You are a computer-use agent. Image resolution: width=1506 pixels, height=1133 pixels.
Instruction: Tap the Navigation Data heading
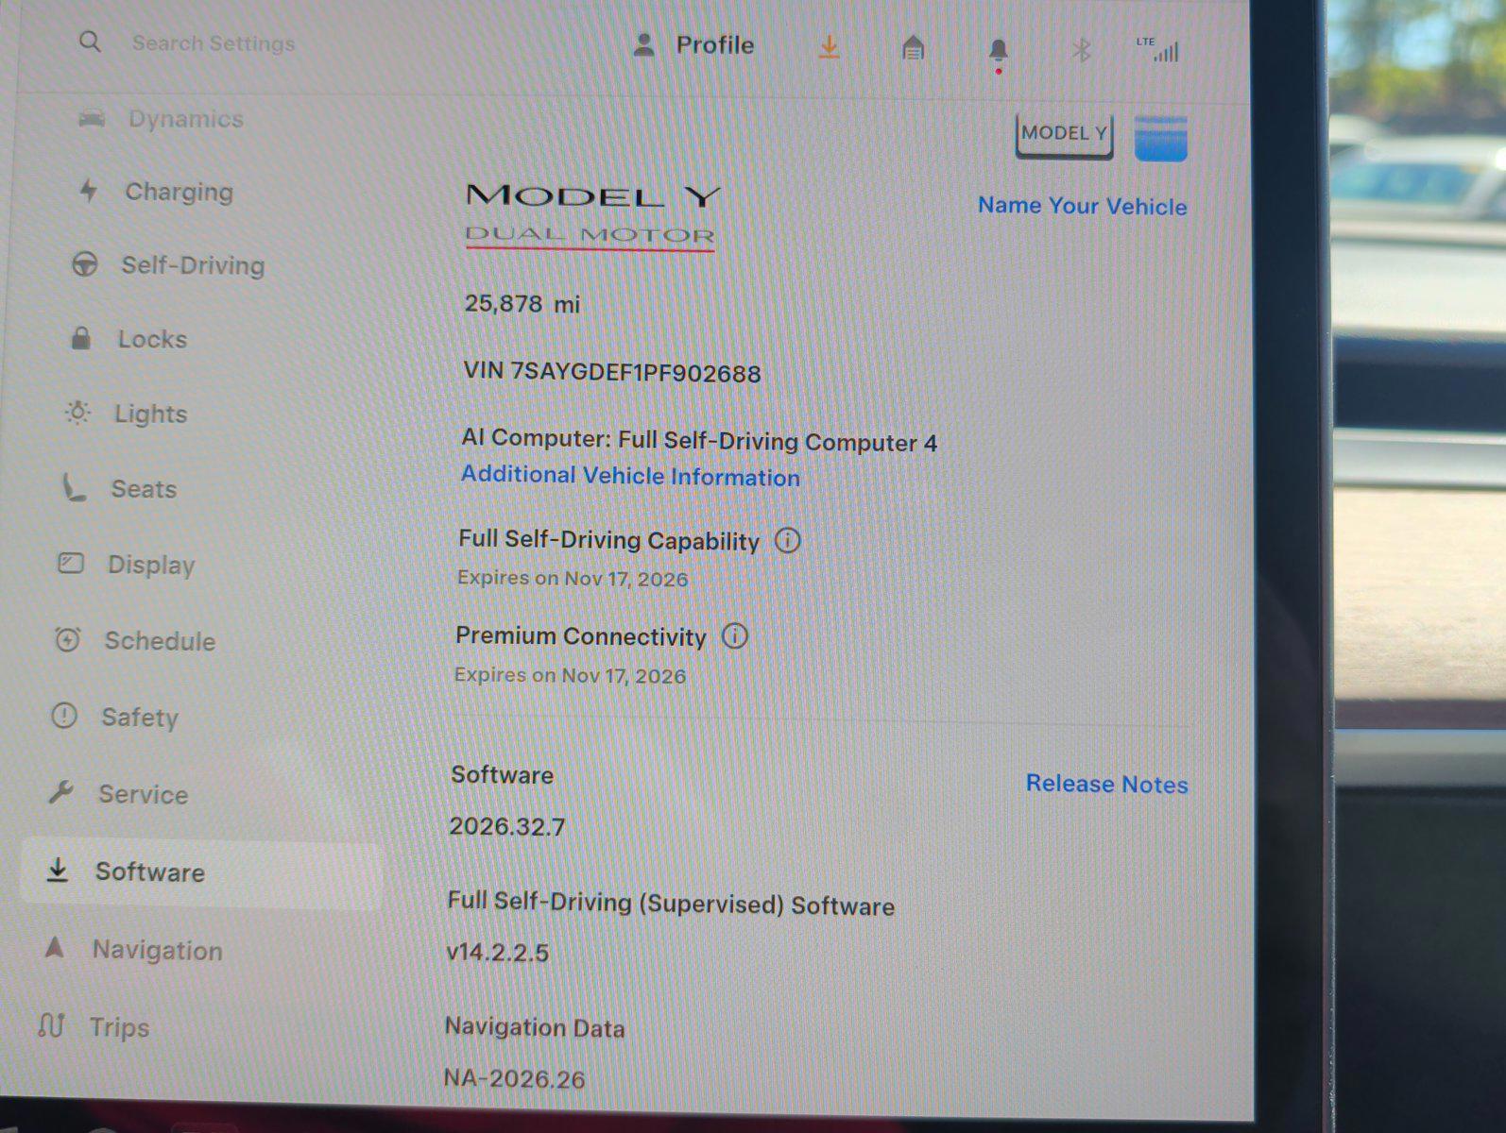pos(535,1027)
